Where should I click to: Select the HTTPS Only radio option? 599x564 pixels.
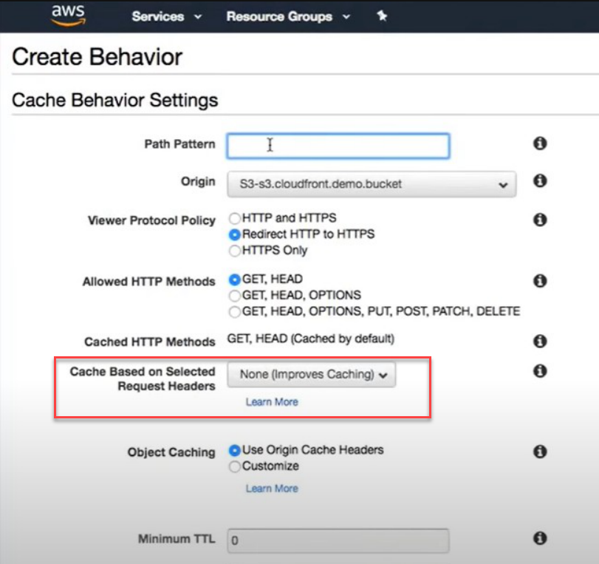(235, 251)
